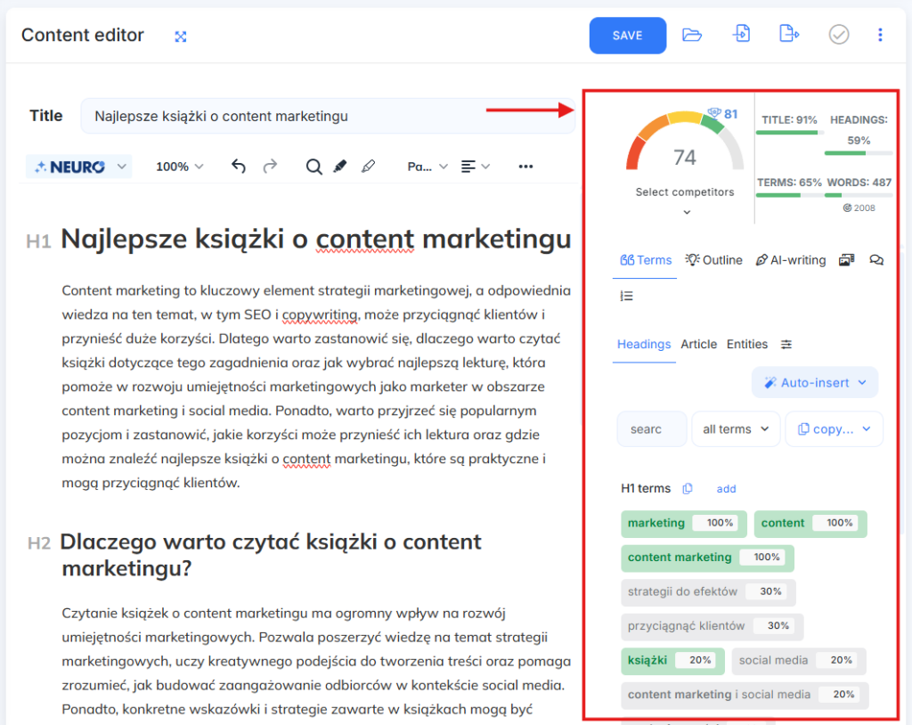Open the comments chat bubble icon
Image resolution: width=912 pixels, height=725 pixels.
[876, 260]
